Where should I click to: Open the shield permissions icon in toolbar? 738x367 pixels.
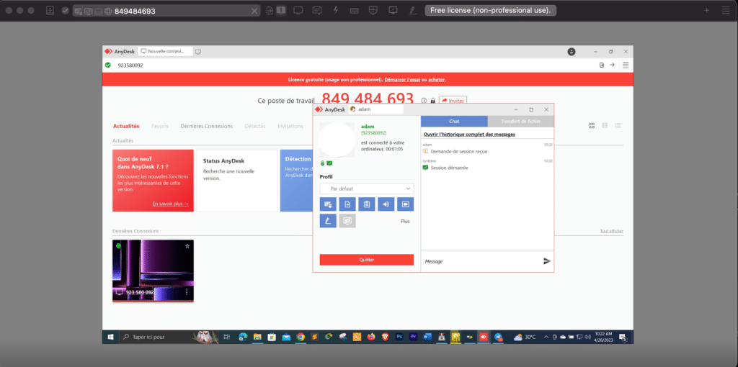[x=373, y=10]
